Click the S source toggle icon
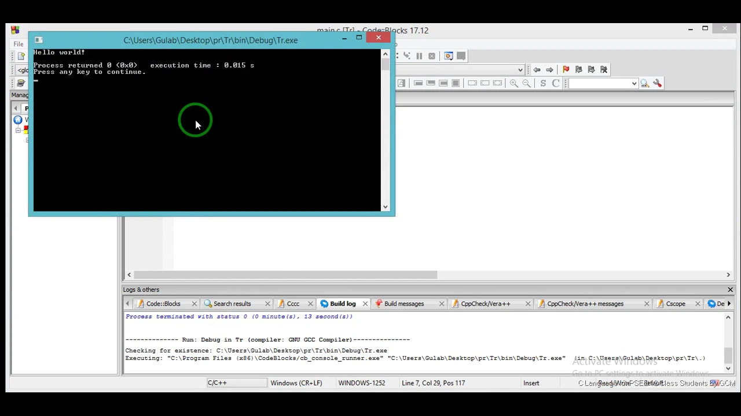Image resolution: width=741 pixels, height=416 pixels. pyautogui.click(x=543, y=84)
